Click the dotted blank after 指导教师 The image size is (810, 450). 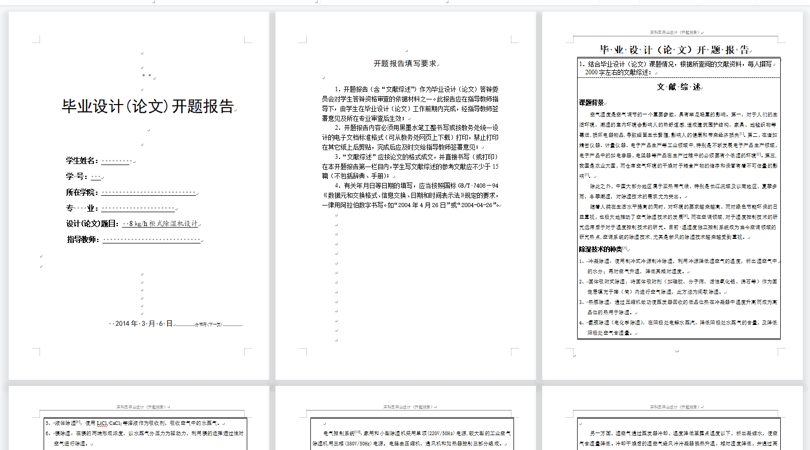(x=152, y=240)
